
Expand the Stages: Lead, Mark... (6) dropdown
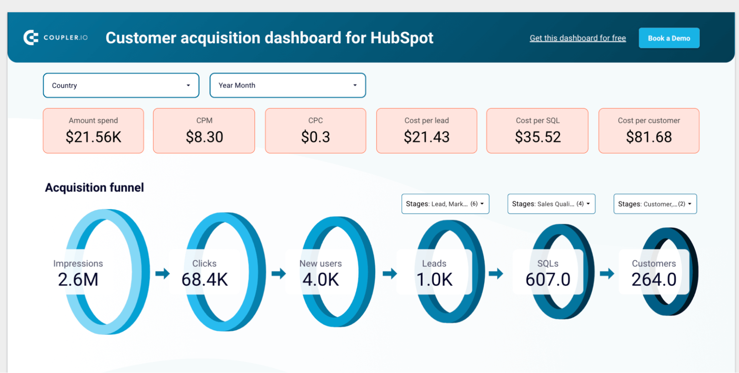[445, 204]
